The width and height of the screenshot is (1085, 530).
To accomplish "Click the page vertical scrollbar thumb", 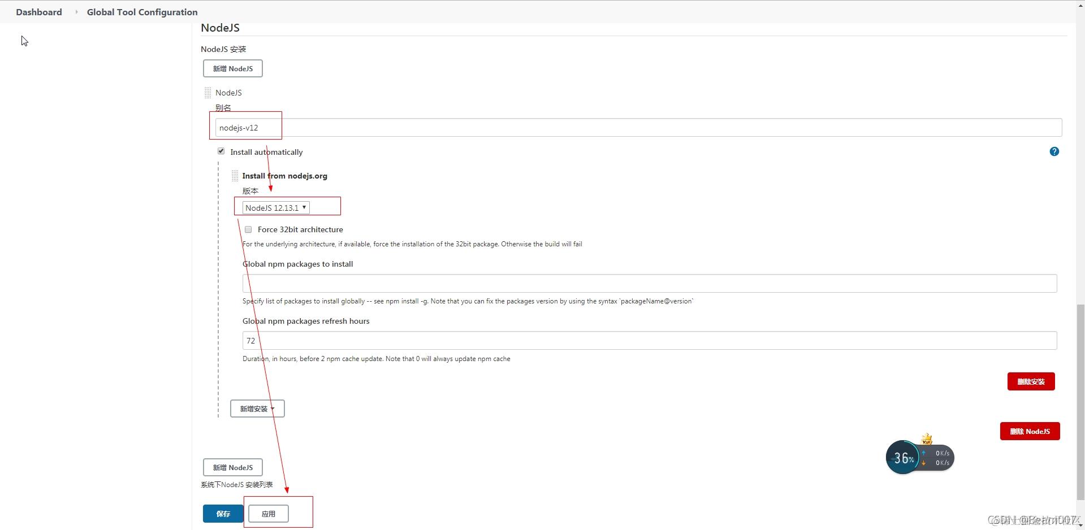I will tap(1080, 402).
